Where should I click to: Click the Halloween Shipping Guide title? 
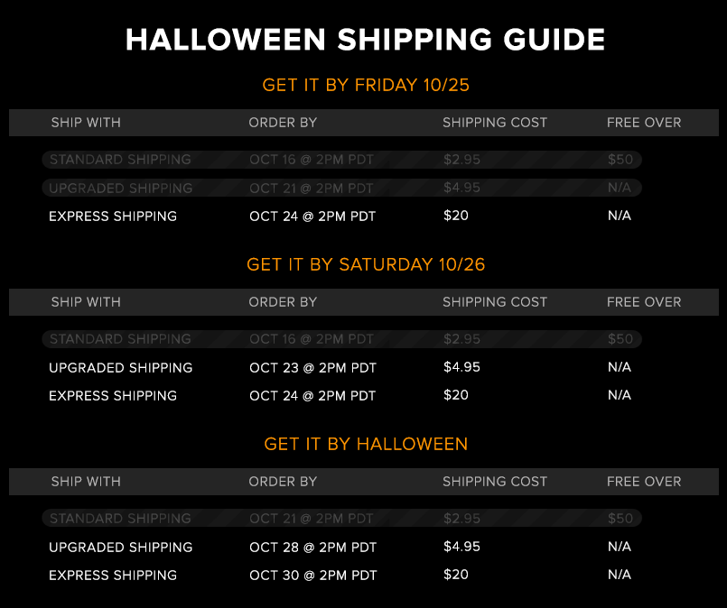coord(365,40)
